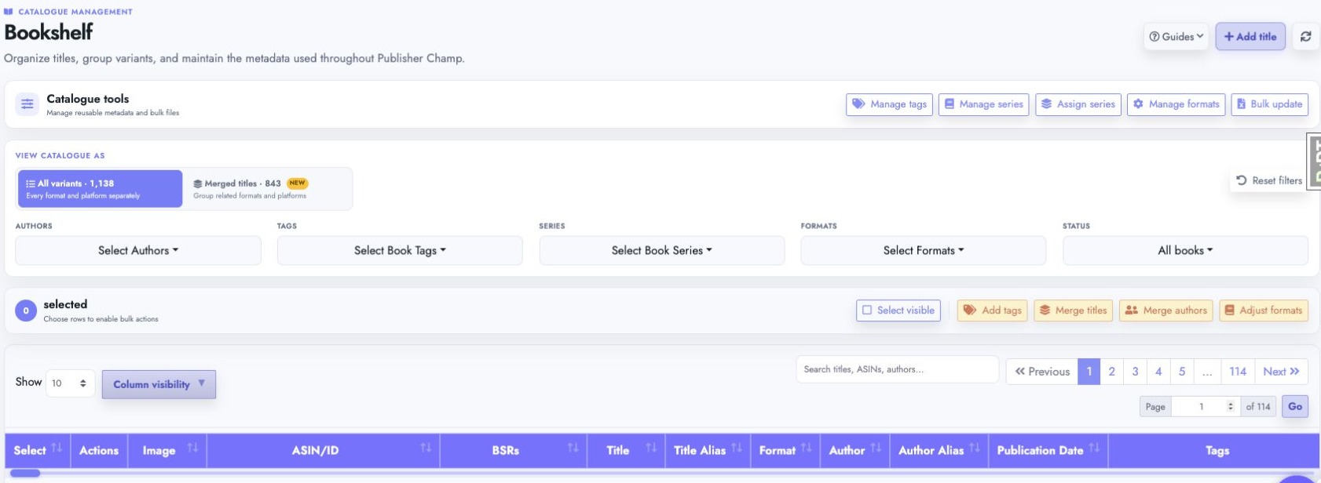1321x483 pixels.
Task: Click the Image column sort arrows
Action: click(x=192, y=448)
